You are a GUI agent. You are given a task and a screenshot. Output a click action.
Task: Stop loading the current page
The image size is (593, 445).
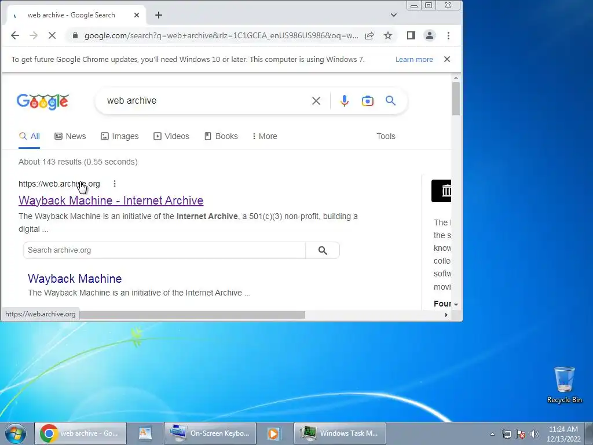coord(52,35)
